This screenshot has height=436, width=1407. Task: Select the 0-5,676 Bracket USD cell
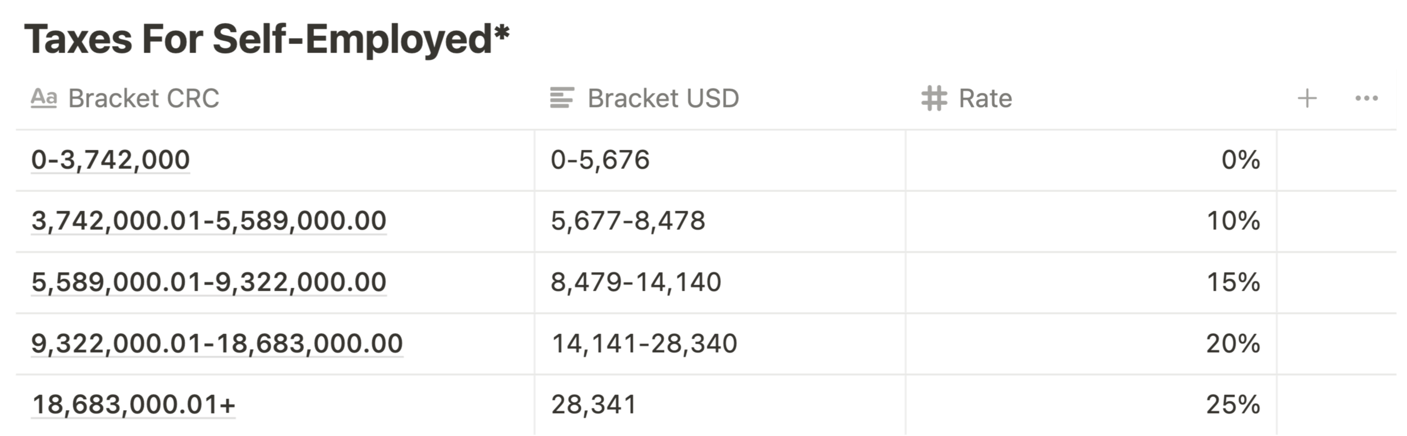[x=720, y=161]
